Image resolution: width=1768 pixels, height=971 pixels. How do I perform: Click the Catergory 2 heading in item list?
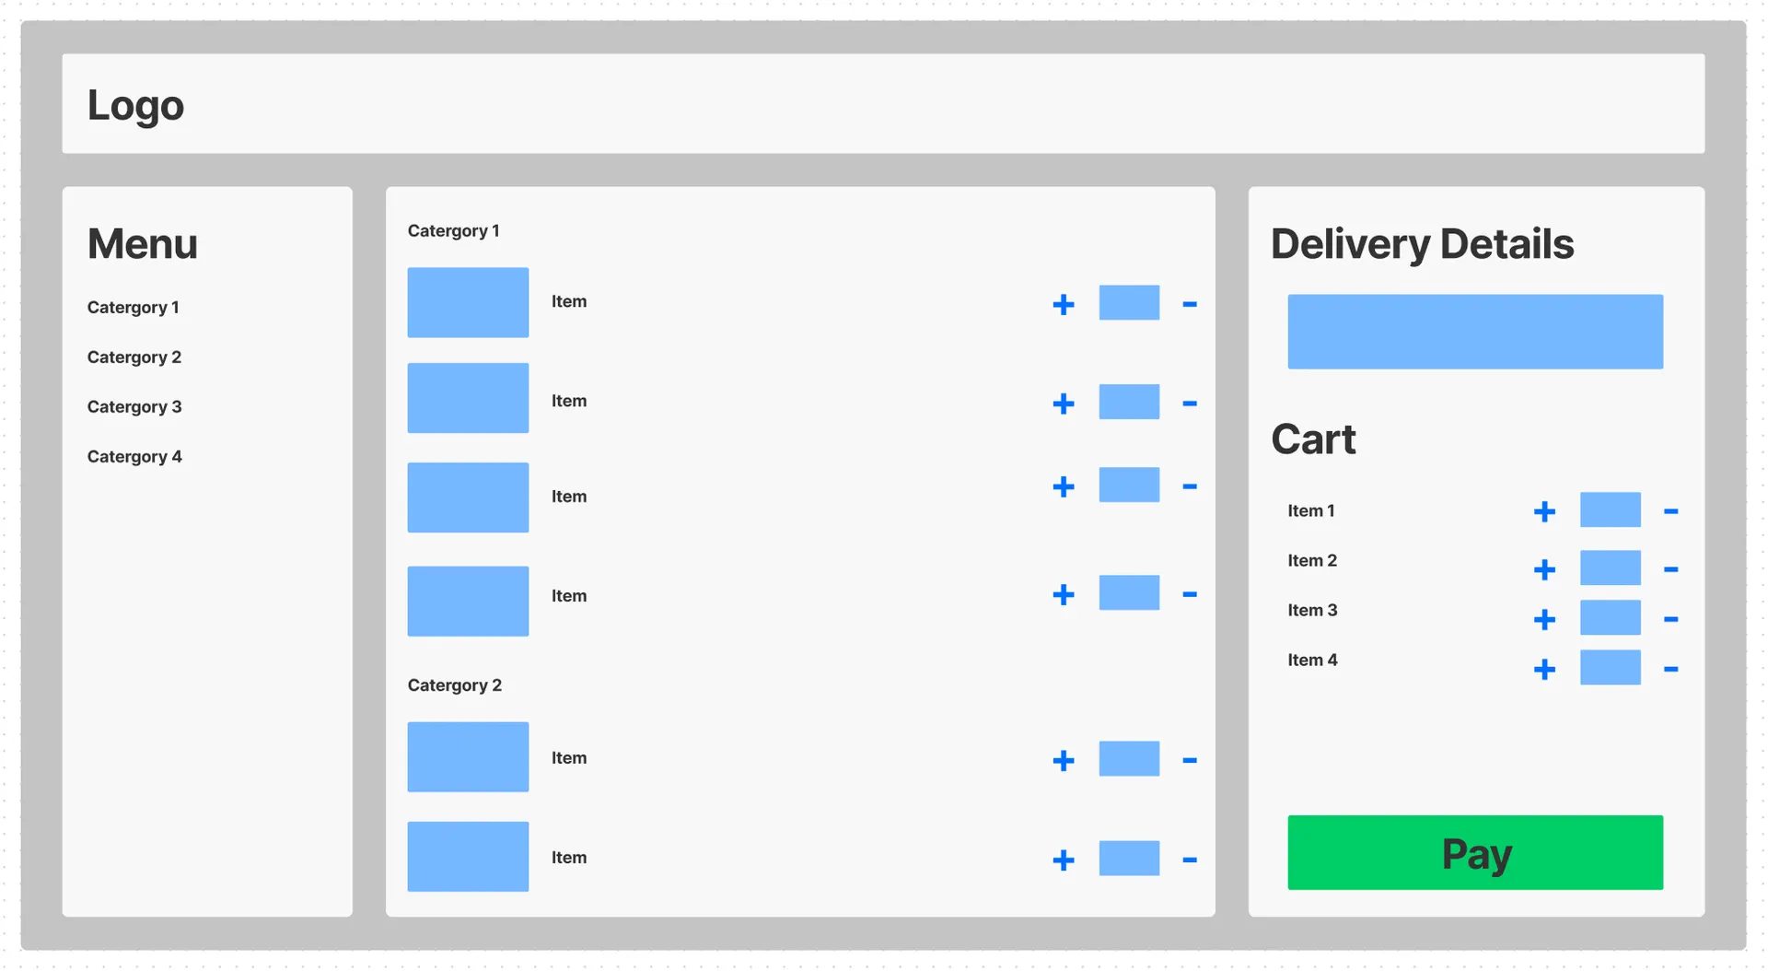pos(455,685)
